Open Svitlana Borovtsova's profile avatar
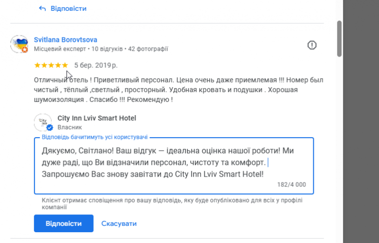This screenshot has width=379, height=243. [x=19, y=44]
